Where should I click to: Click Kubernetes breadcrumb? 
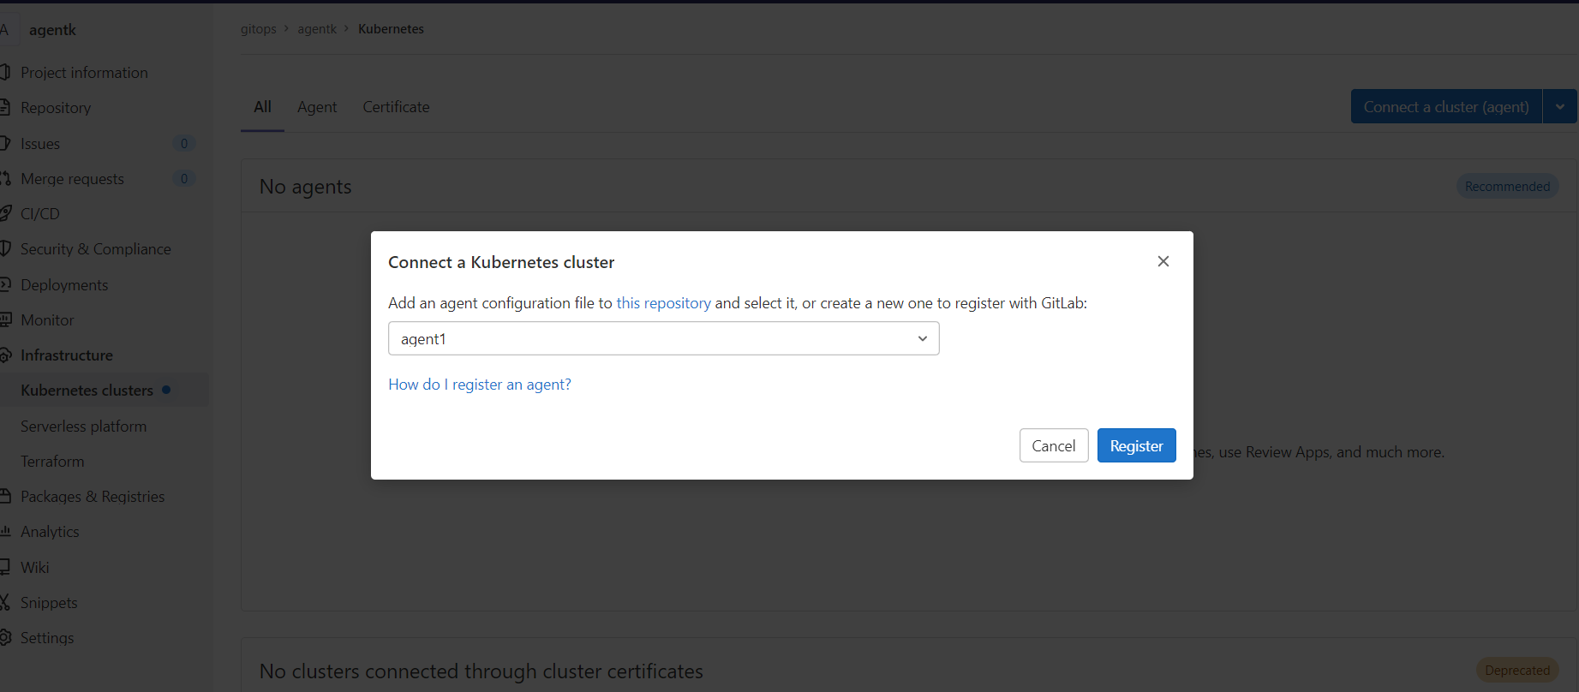(391, 29)
